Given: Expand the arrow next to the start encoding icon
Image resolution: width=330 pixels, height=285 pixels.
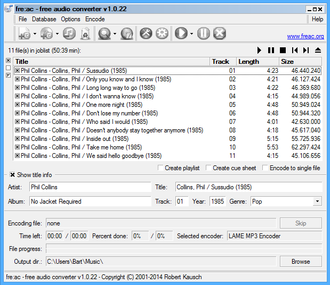Looking at the screenshot, I should click(x=191, y=34).
